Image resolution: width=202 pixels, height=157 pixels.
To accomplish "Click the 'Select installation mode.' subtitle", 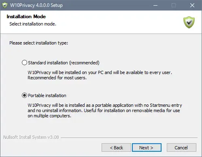I will pos(33,24).
